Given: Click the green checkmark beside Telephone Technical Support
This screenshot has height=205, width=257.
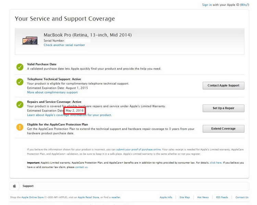Looking at the screenshot, I should coord(20,82).
